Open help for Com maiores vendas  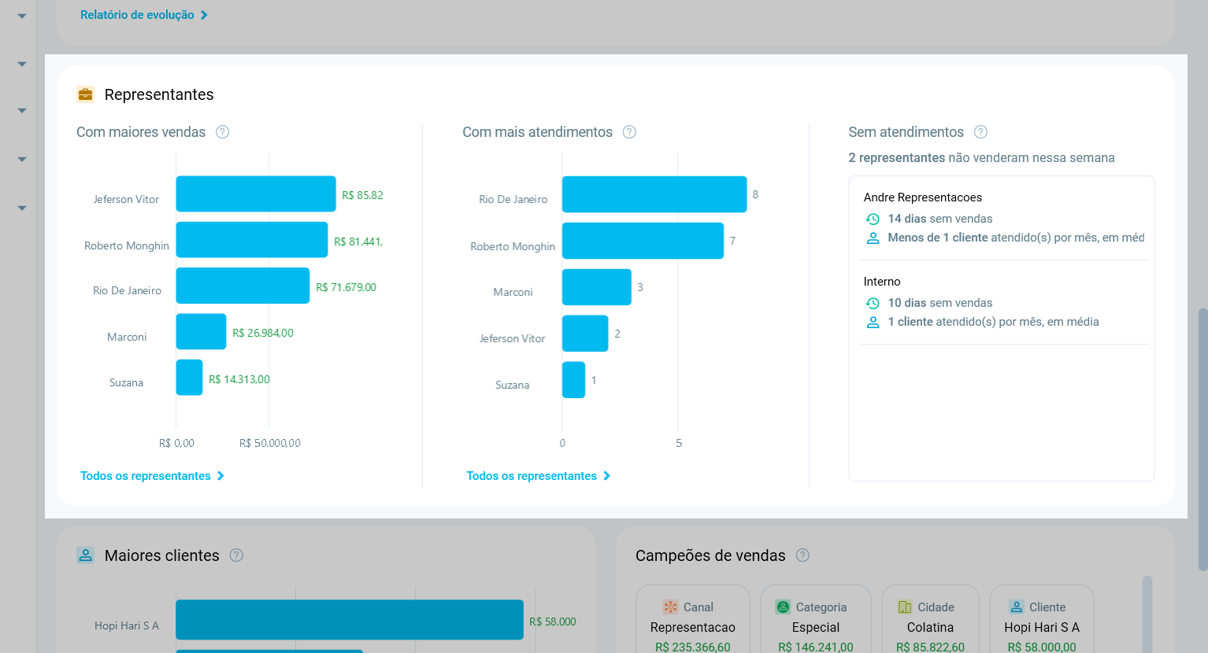(x=223, y=132)
